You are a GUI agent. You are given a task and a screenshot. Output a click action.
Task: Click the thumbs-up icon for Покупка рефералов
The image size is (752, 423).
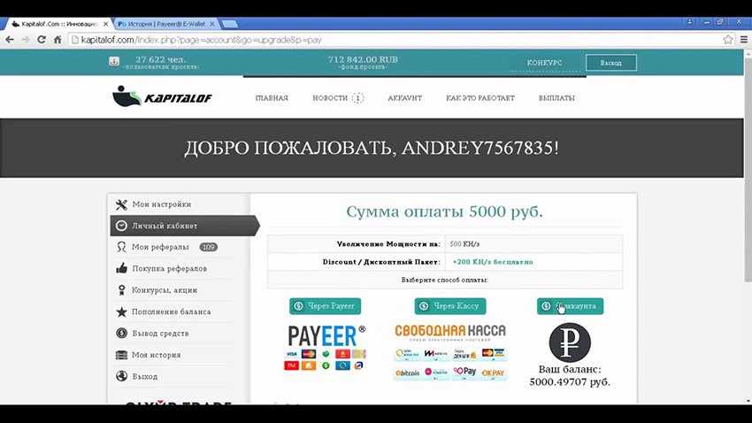click(121, 268)
